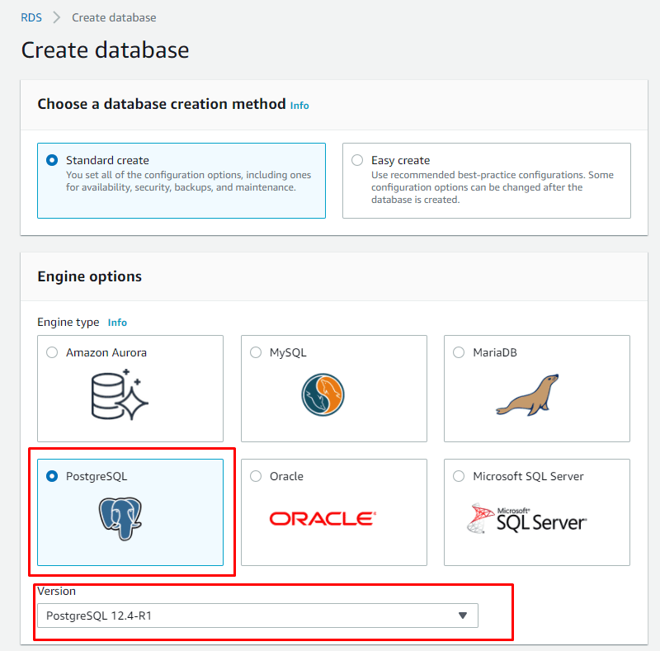Select the Standard create radio button
The width and height of the screenshot is (660, 651).
(52, 160)
